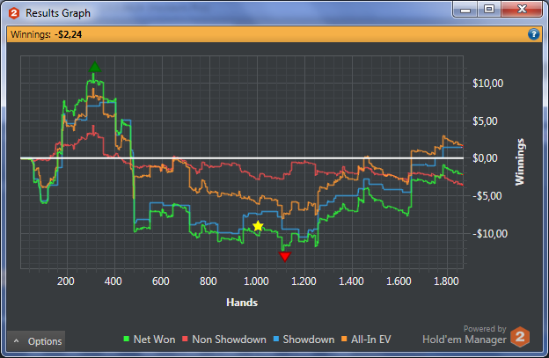Click the Winnings -$2,24 value
The image size is (549, 358).
(69, 34)
